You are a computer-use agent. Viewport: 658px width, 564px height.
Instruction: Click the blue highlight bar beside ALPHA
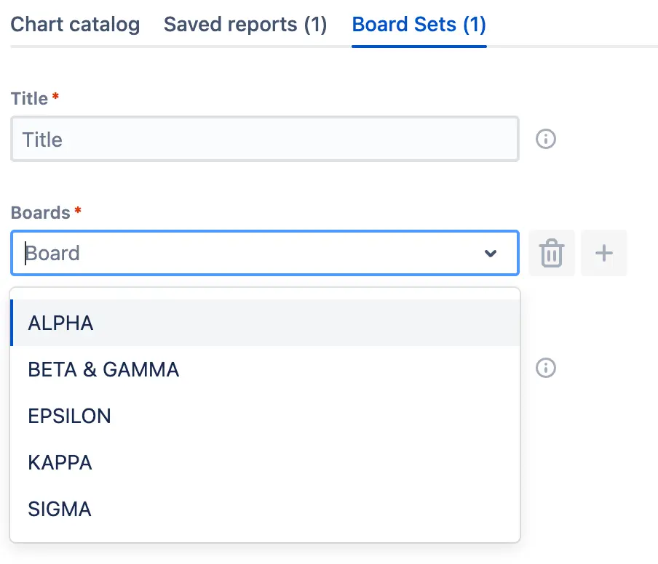point(12,323)
